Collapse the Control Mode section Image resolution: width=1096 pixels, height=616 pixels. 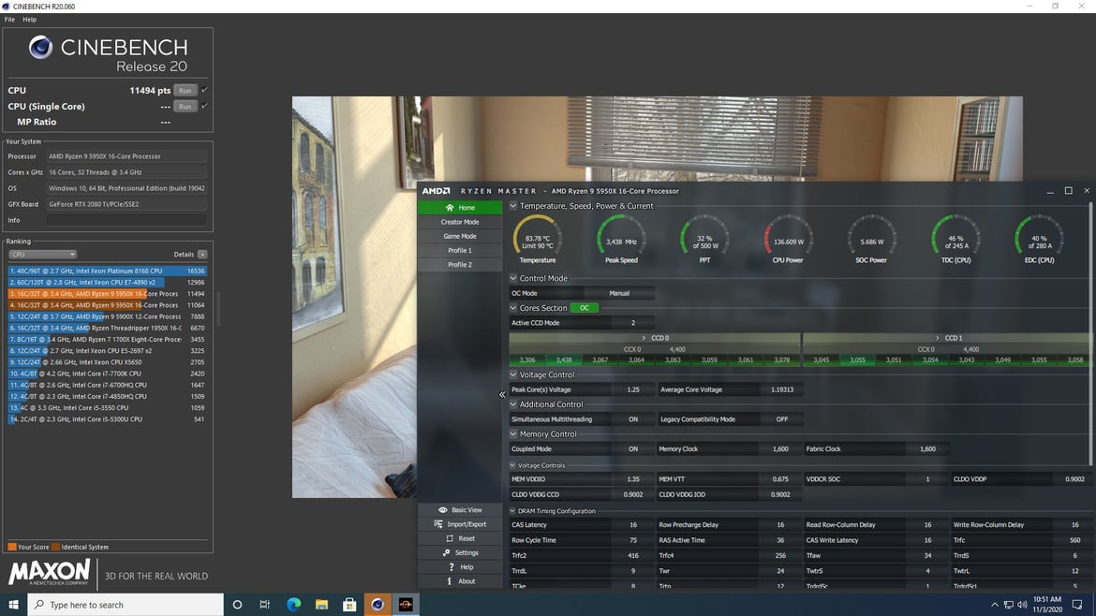[x=513, y=278]
